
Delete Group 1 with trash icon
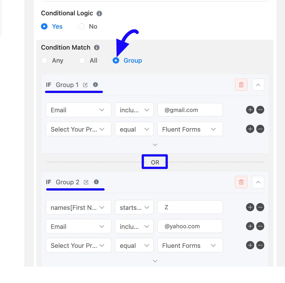pyautogui.click(x=241, y=85)
